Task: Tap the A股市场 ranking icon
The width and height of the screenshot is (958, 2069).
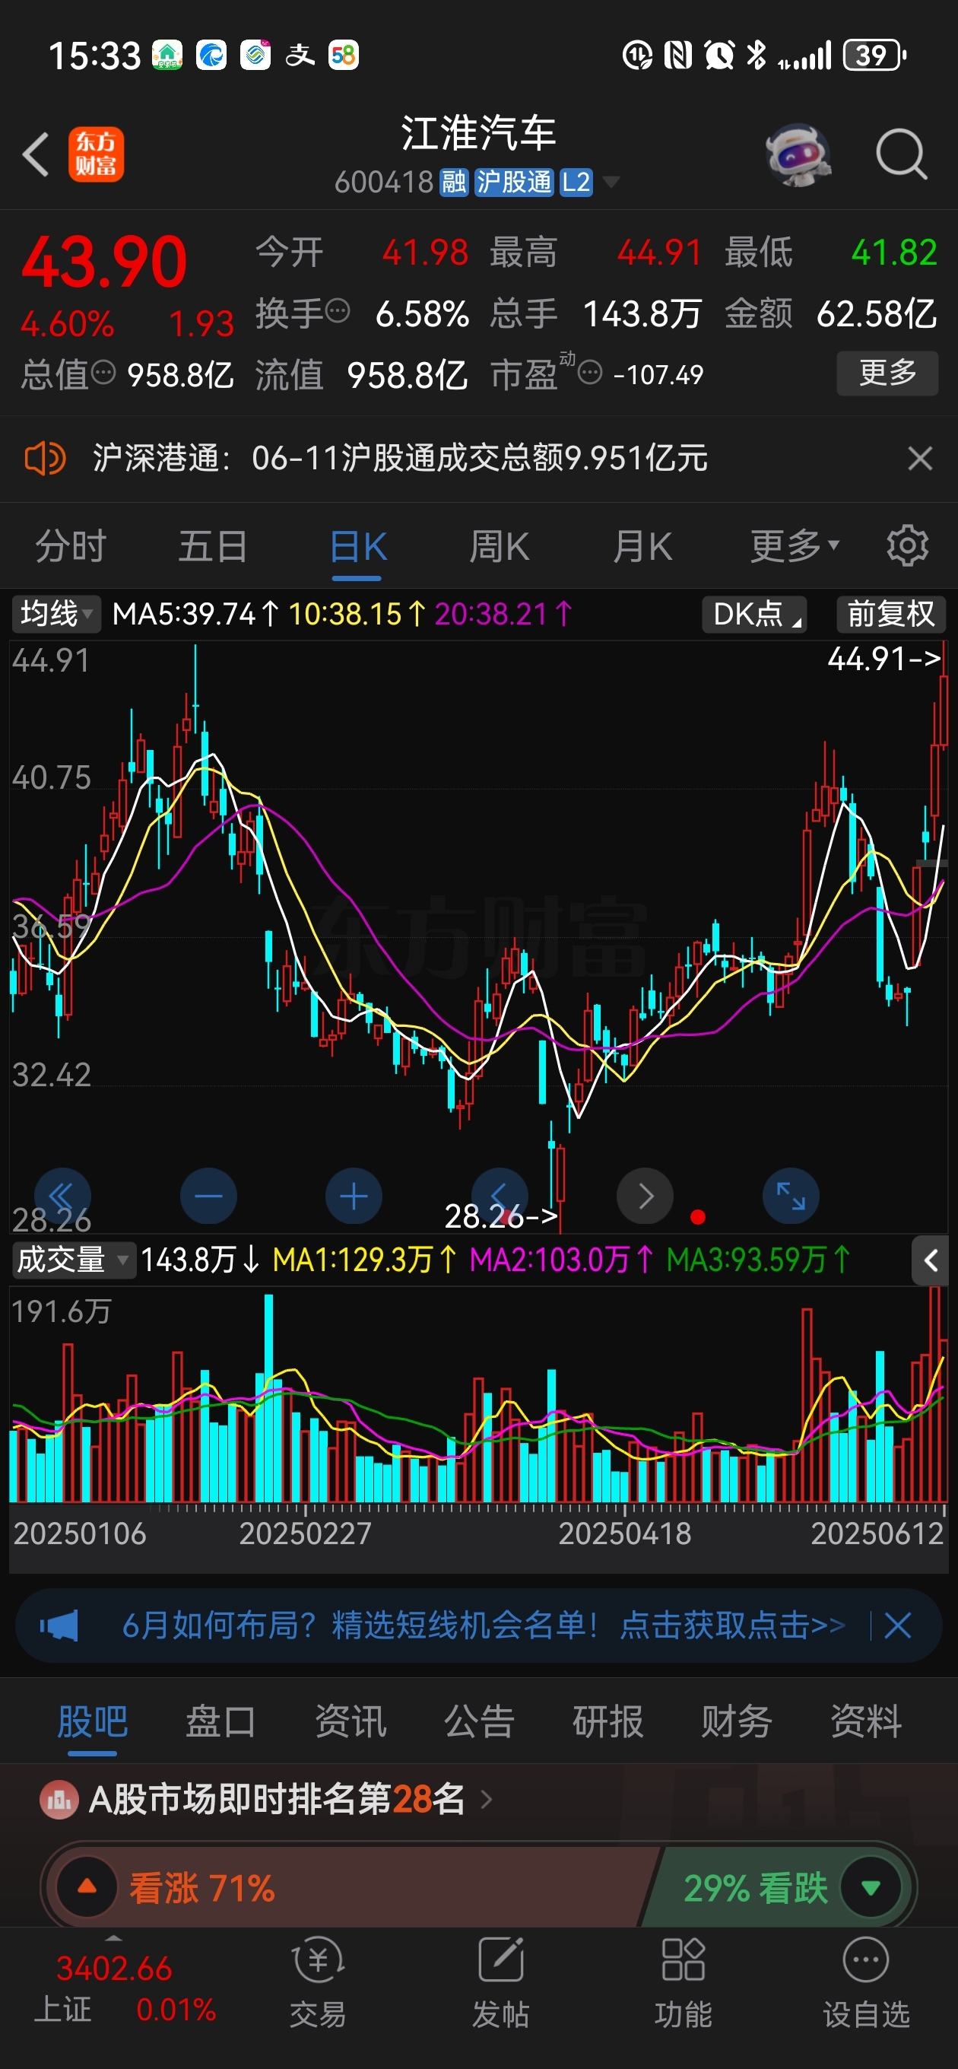Action: coord(59,1799)
